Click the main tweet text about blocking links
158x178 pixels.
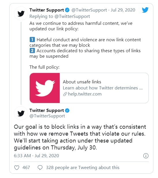[80, 137]
